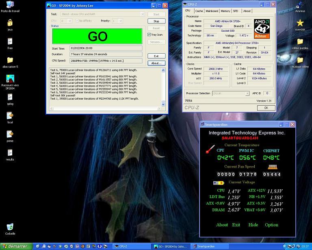Click the Smartguardian title bar icon
The height and width of the screenshot is (250, 312).
pos(202,124)
